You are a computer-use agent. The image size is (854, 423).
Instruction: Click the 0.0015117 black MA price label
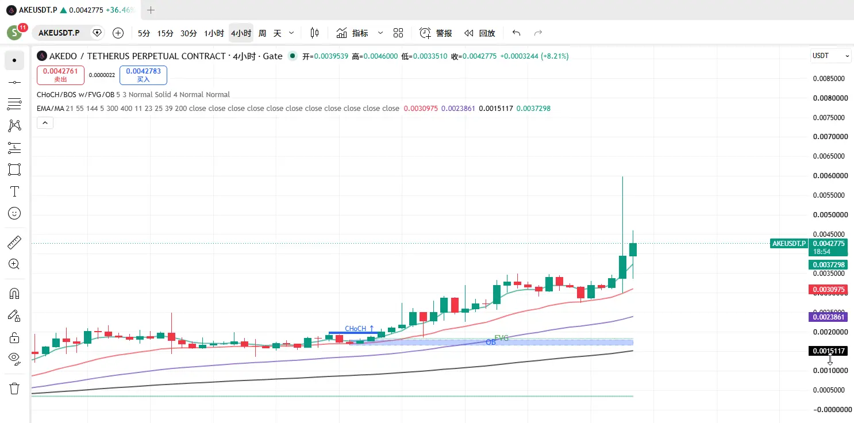(828, 351)
